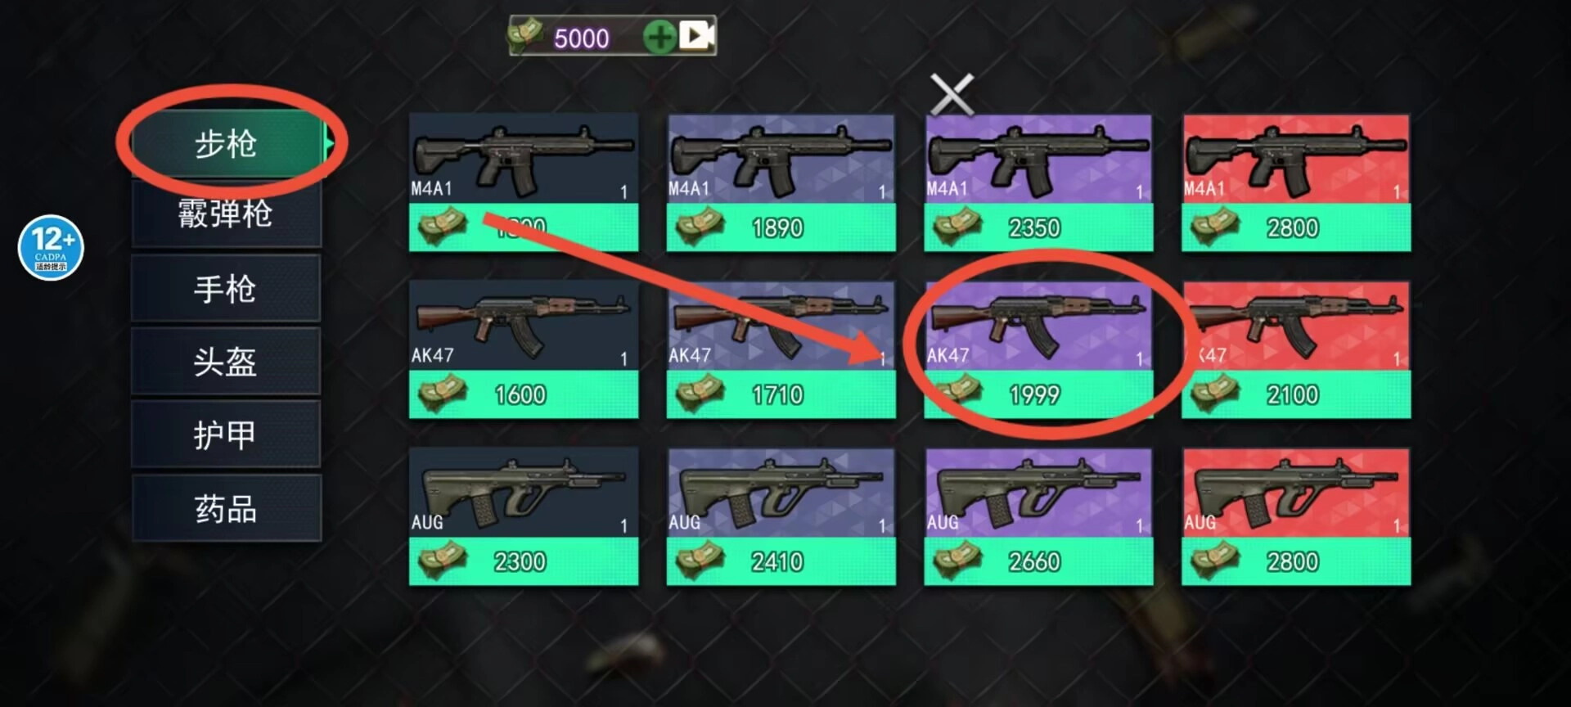Viewport: 1571px width, 707px height.
Task: Buy the dark AUG for 2300
Action: click(x=524, y=561)
